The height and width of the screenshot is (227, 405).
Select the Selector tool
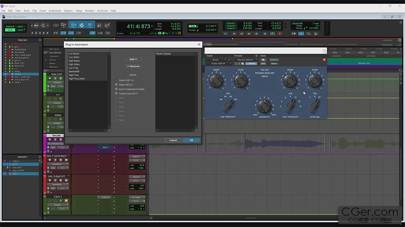click(81, 25)
